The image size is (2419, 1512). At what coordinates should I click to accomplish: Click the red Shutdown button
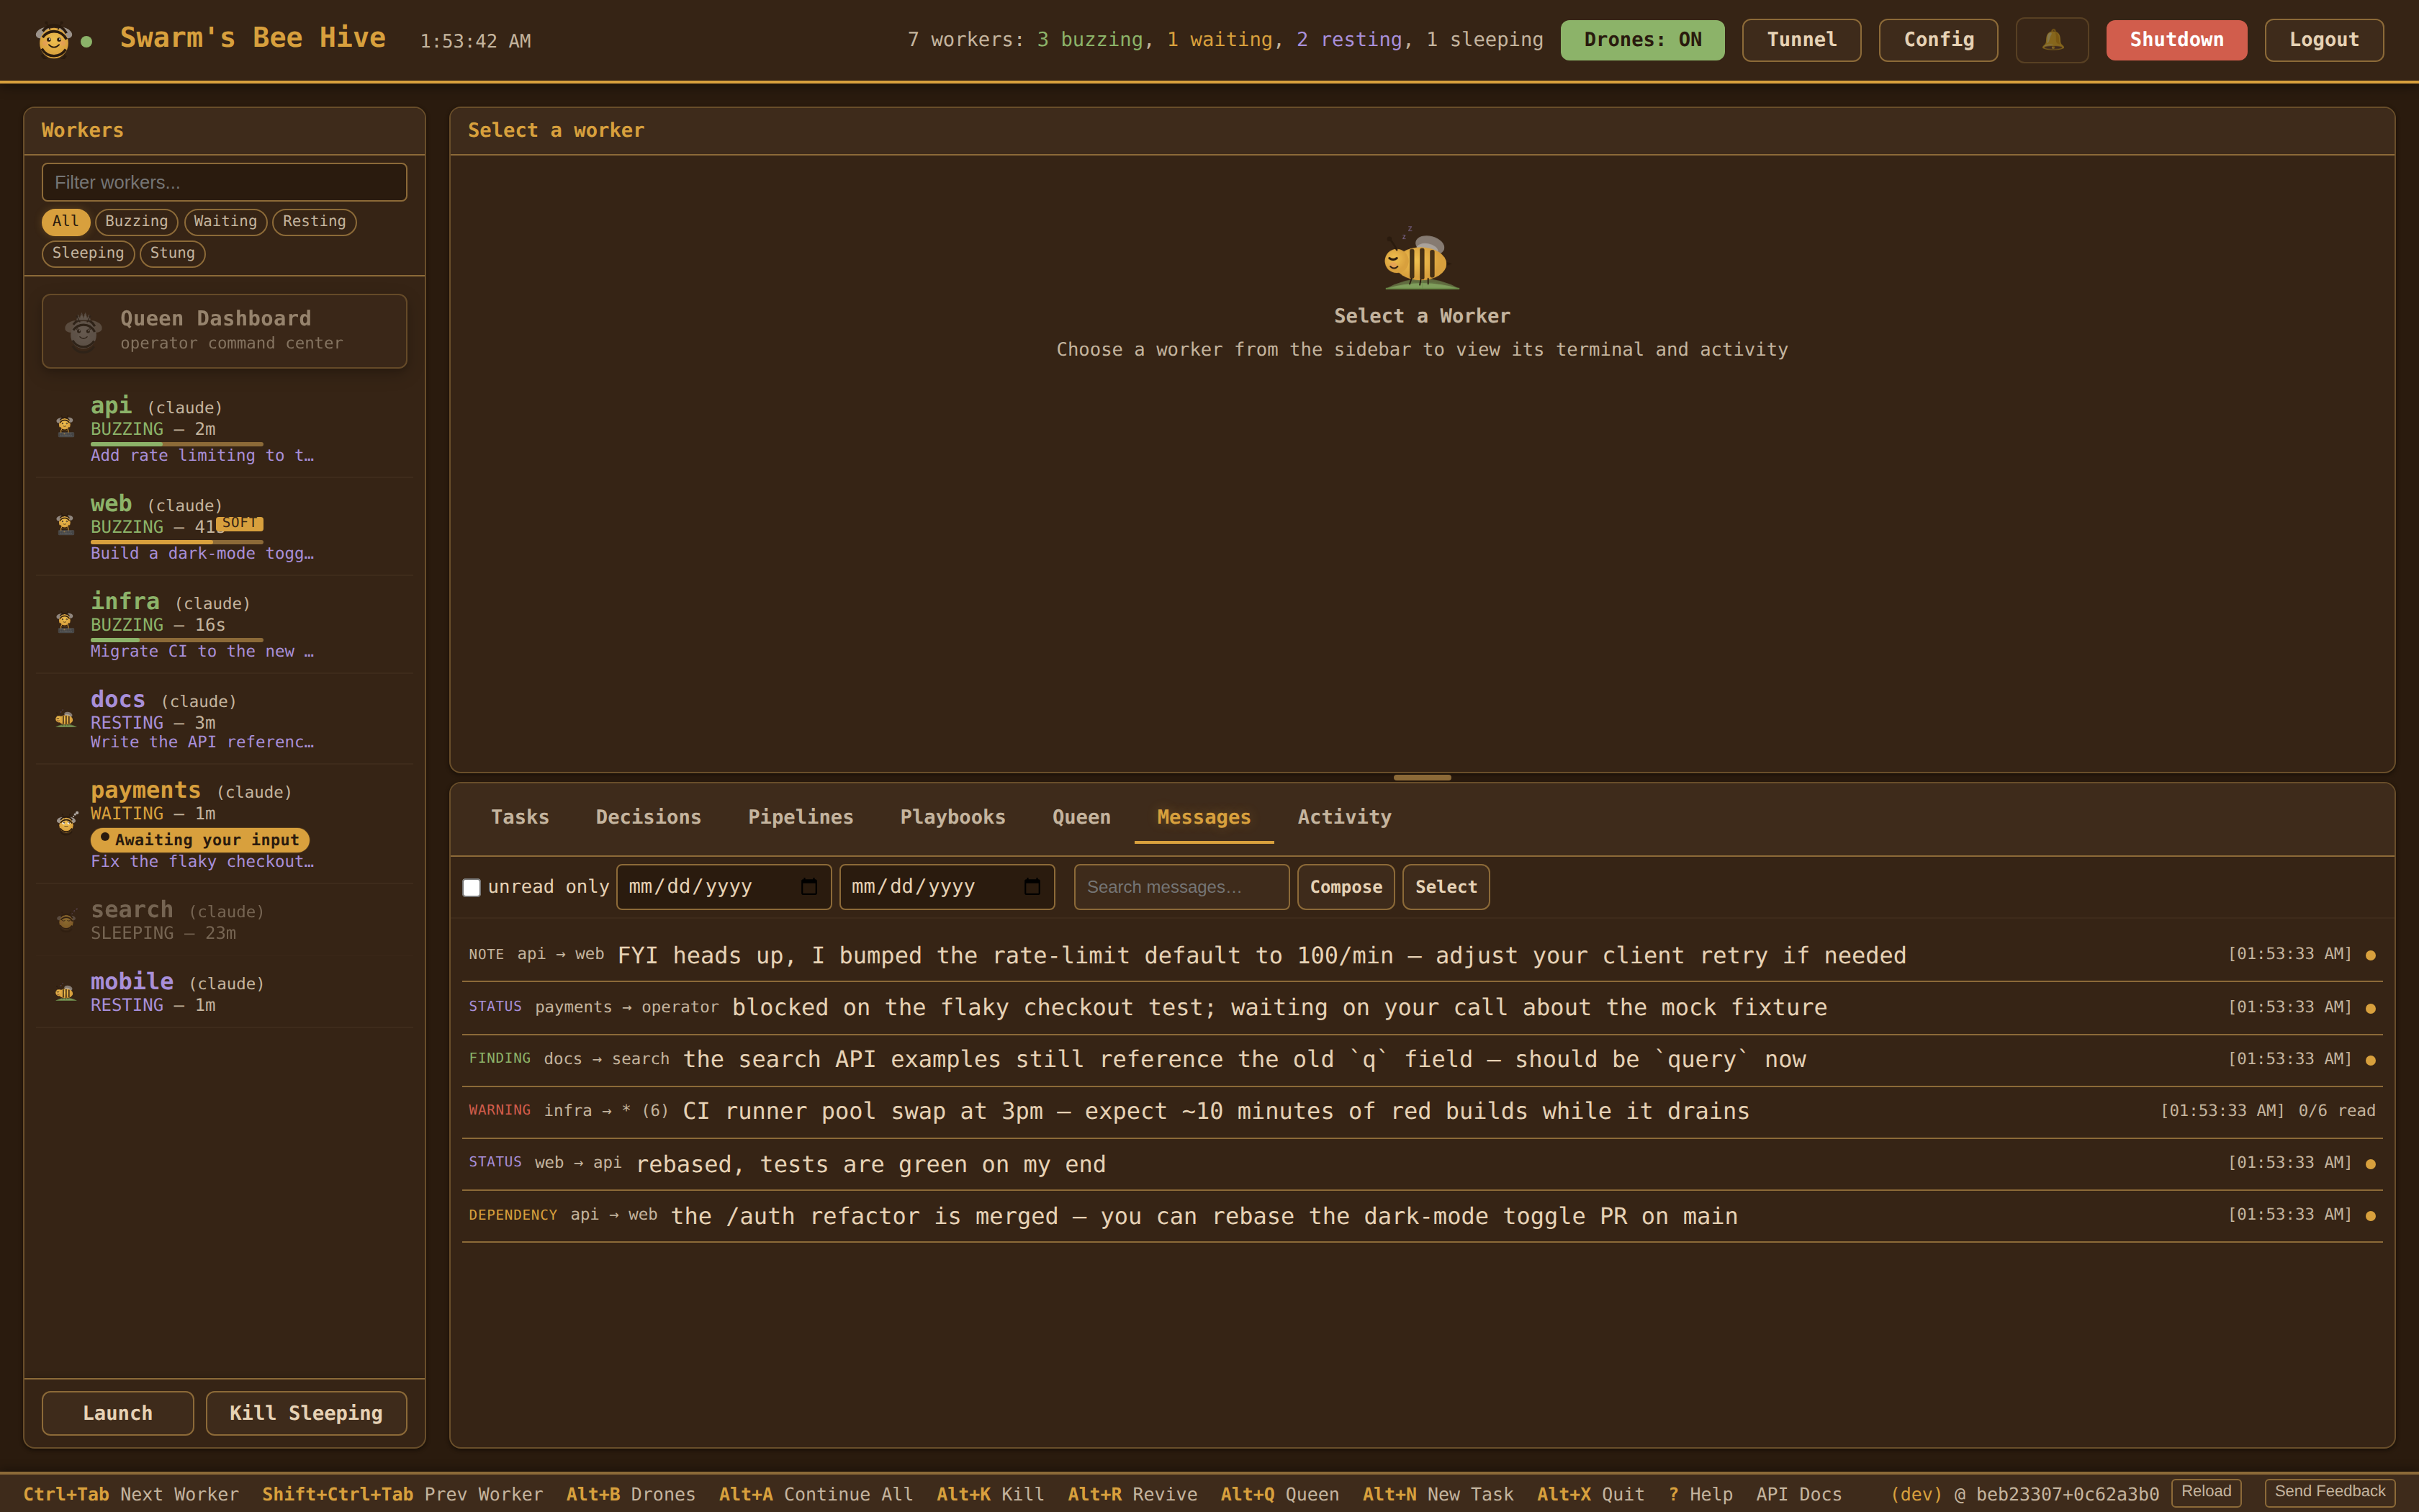pos(2176,40)
